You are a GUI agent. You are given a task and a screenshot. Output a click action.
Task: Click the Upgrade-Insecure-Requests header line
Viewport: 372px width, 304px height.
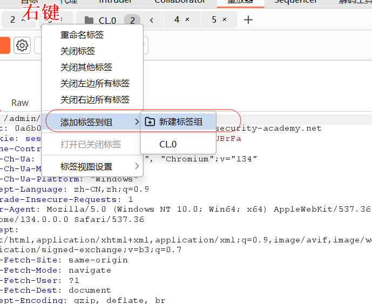[x=66, y=200]
